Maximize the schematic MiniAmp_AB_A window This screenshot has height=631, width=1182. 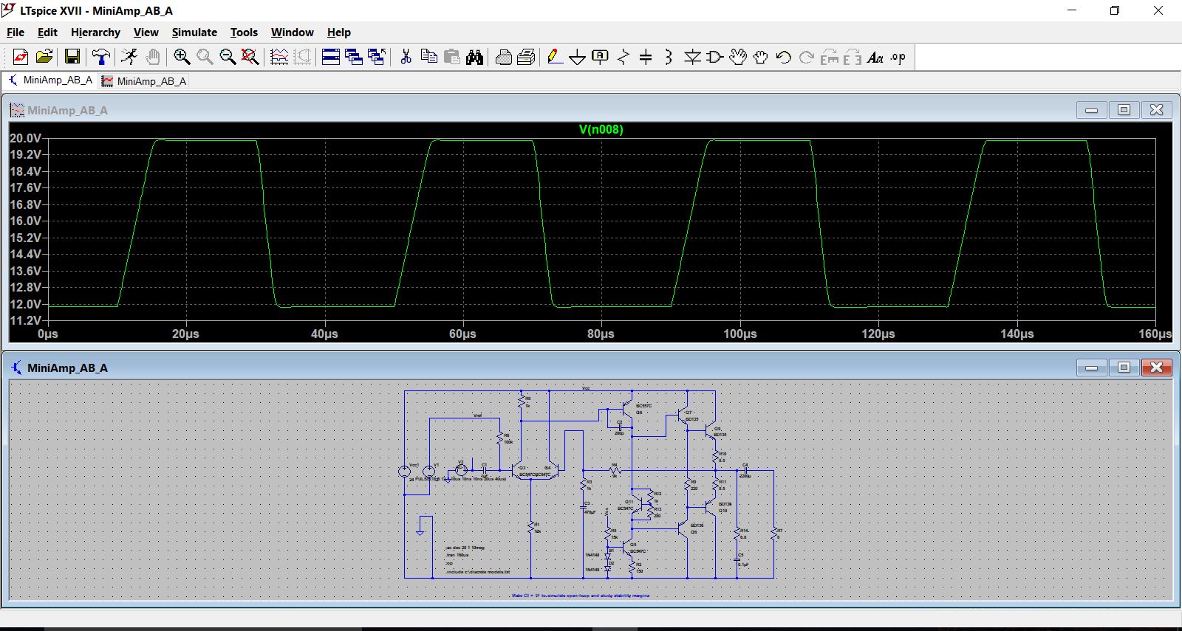1124,368
